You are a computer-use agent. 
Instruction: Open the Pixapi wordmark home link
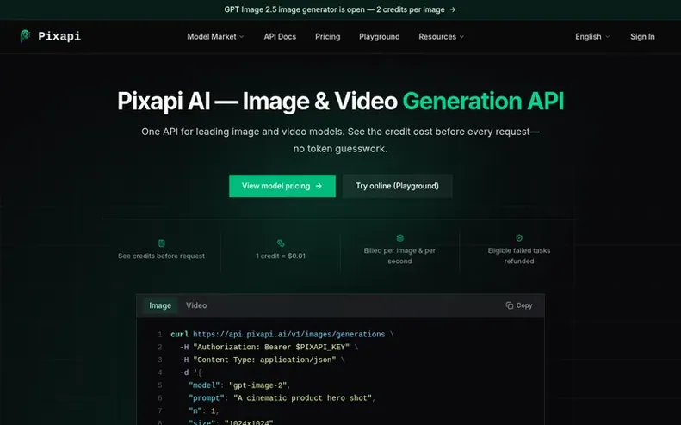[x=59, y=36]
